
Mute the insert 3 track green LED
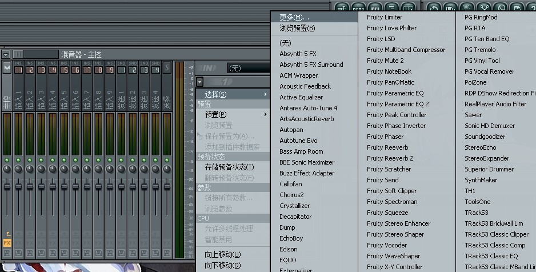pos(41,160)
